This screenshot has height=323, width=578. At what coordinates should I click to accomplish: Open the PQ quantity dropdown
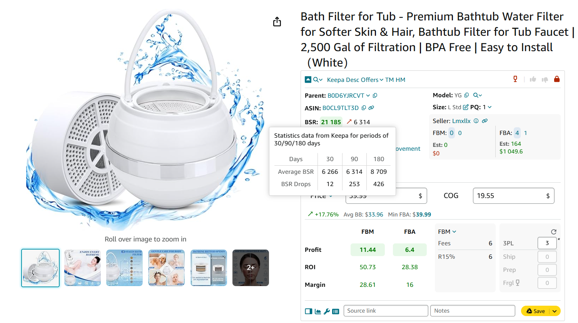pos(489,107)
